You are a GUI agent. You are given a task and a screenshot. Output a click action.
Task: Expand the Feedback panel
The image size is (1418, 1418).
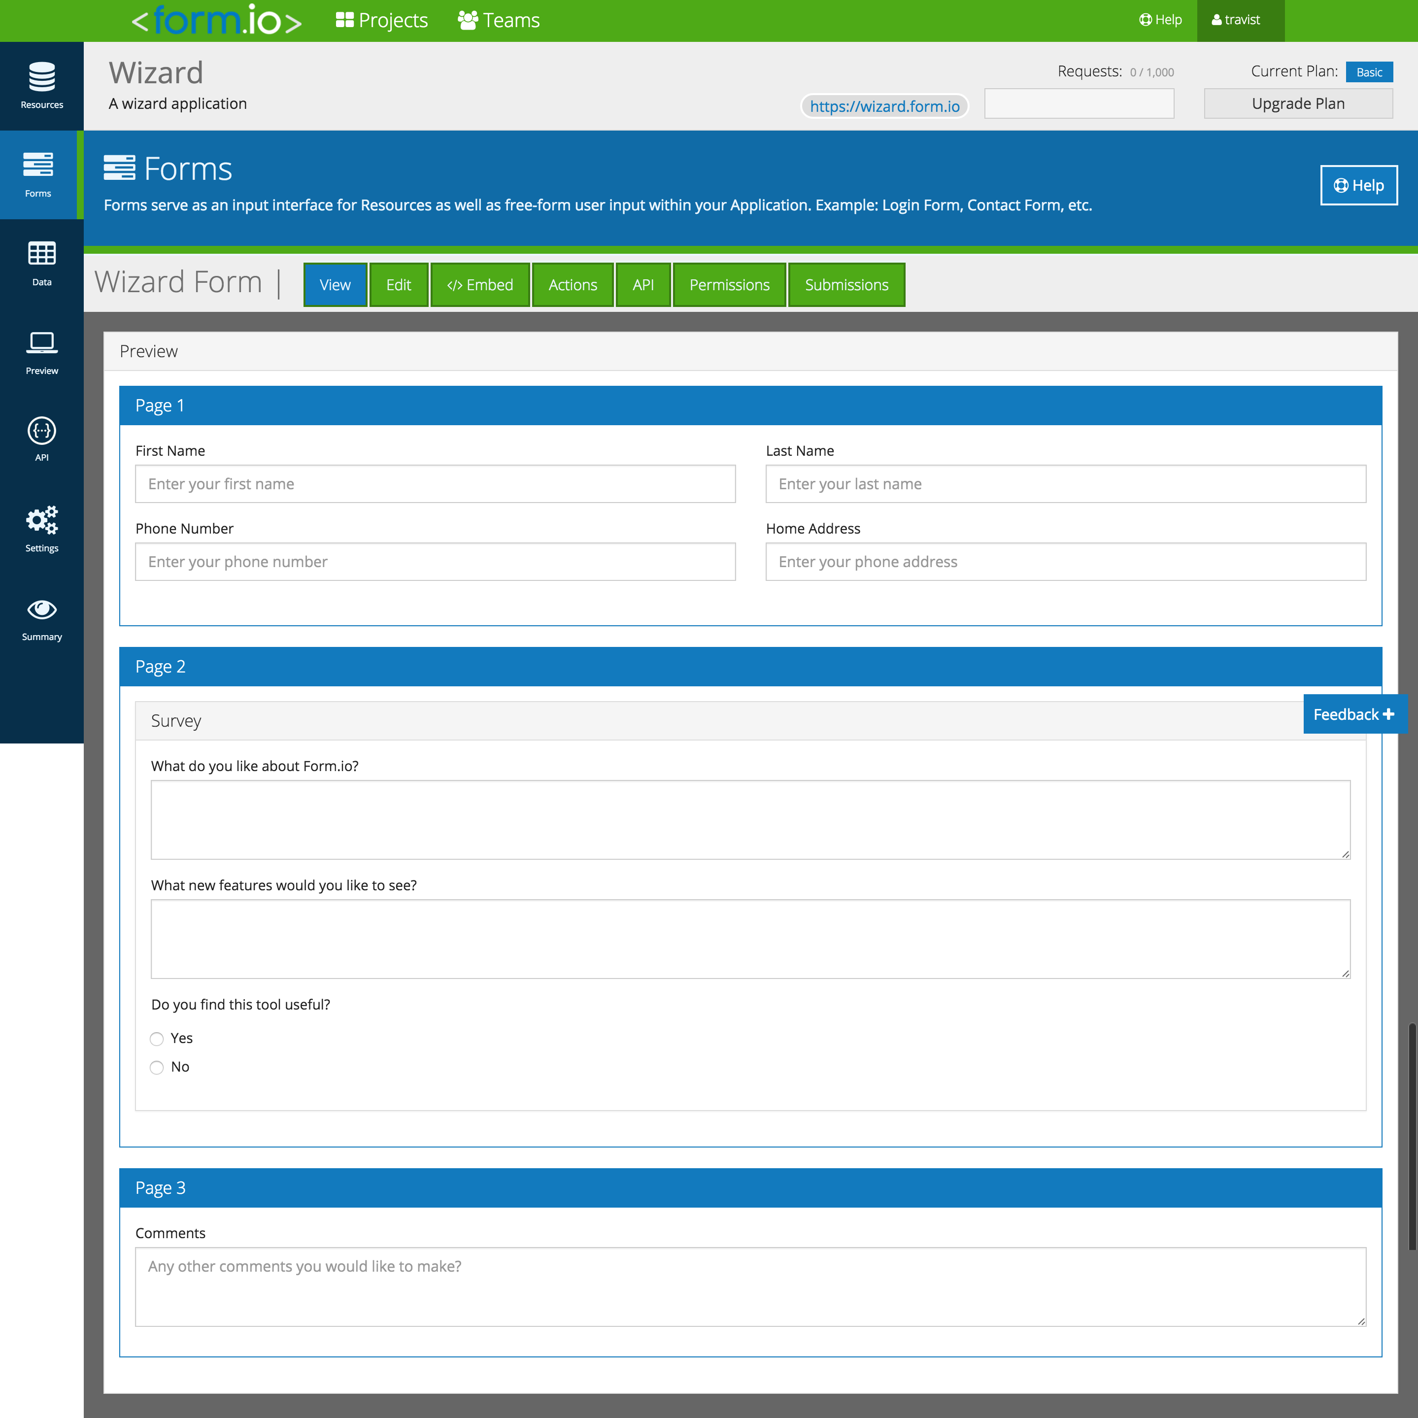[1354, 714]
